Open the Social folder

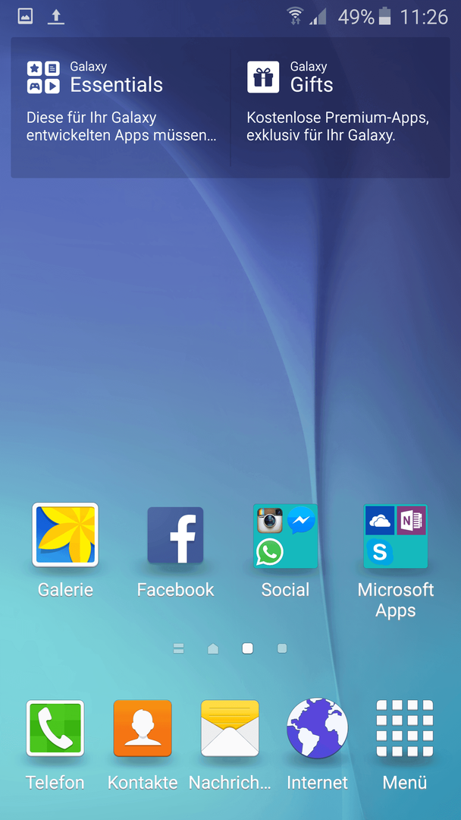click(286, 535)
